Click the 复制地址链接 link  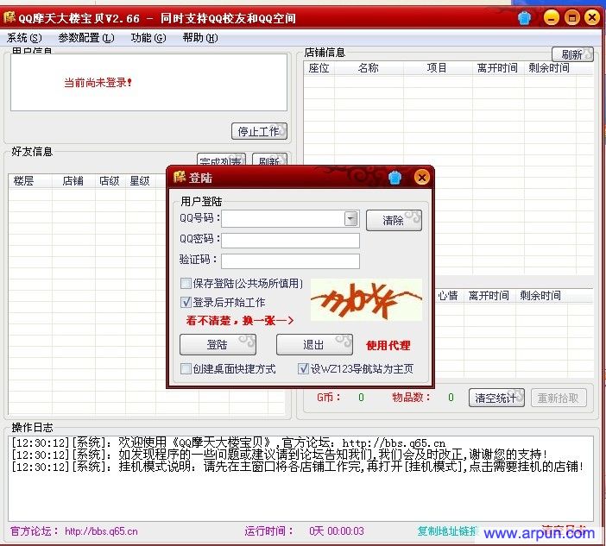pyautogui.click(x=447, y=531)
